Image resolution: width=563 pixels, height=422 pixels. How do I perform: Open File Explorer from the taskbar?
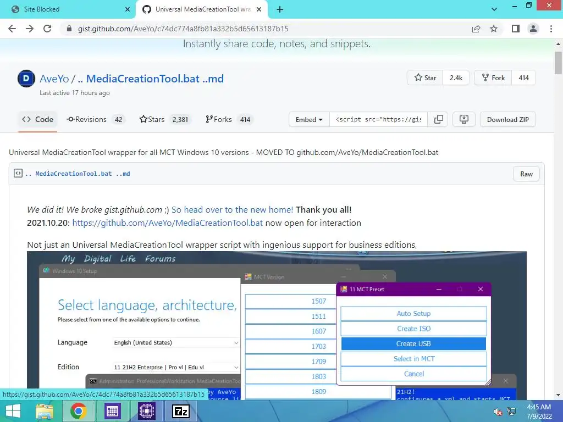pos(45,411)
